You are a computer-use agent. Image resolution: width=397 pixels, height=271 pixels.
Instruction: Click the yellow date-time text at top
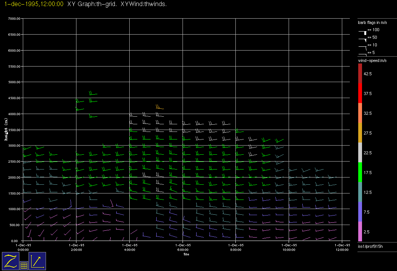pos(32,4)
